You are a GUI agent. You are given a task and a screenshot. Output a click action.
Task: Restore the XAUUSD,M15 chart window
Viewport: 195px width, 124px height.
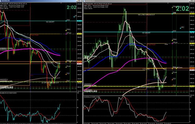click(x=192, y=1)
